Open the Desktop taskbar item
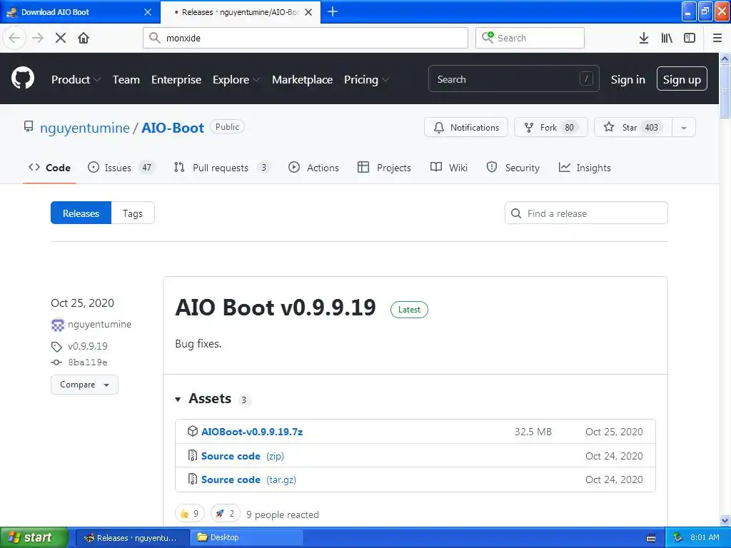This screenshot has height=548, width=731. coord(246,538)
